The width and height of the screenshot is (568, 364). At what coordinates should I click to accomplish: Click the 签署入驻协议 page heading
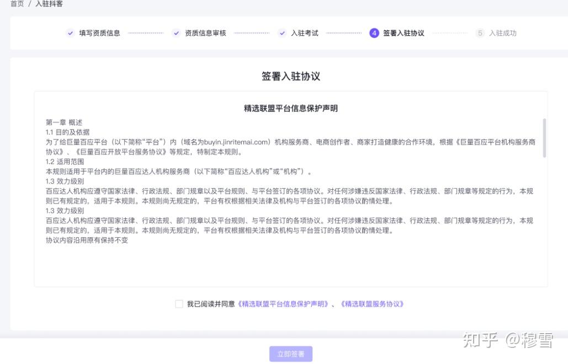tap(291, 76)
